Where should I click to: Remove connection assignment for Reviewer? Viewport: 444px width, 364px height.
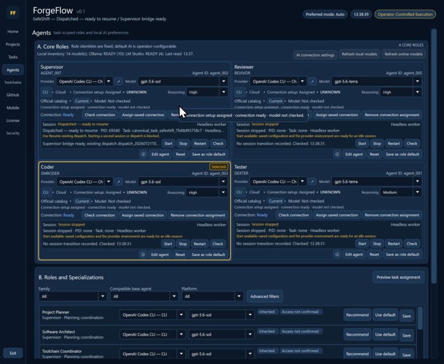click(392, 115)
